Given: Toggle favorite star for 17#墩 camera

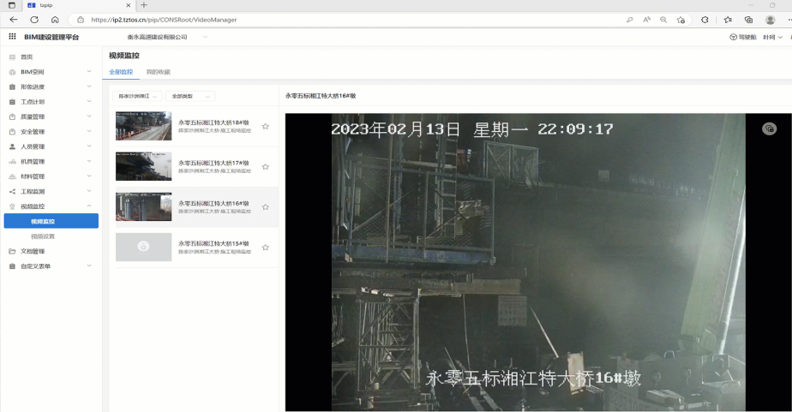Looking at the screenshot, I should click(266, 166).
